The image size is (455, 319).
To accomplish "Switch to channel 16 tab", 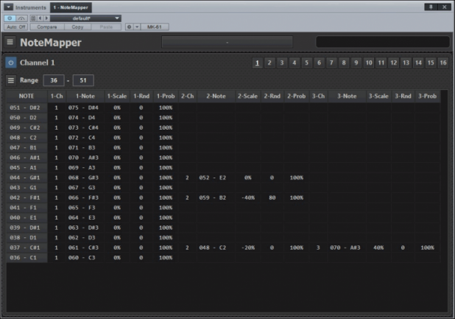I will tap(442, 63).
